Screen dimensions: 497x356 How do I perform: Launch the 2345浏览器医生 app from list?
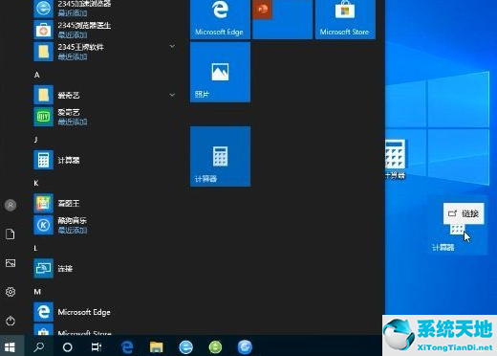pos(72,30)
